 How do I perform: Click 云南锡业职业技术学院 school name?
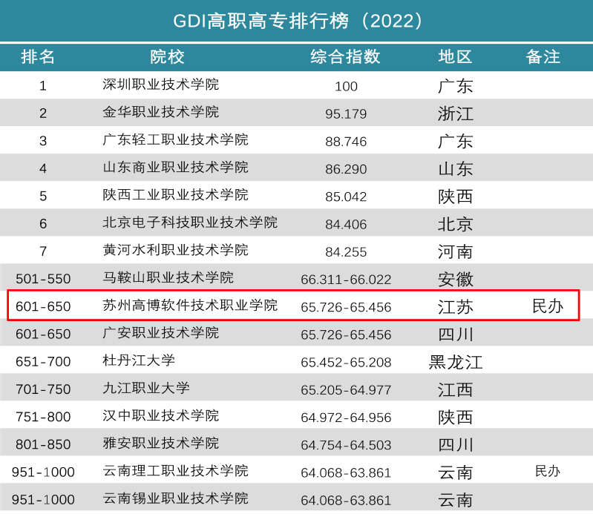pyautogui.click(x=175, y=498)
